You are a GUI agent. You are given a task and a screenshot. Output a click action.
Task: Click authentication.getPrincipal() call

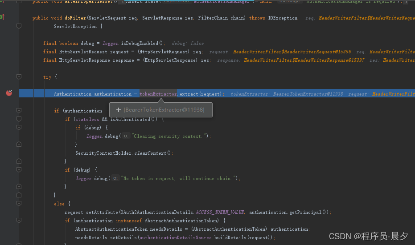[288, 212]
